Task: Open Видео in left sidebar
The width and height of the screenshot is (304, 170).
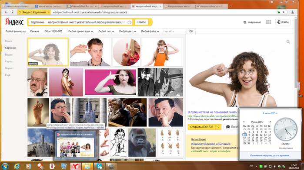Action: (x=9, y=55)
